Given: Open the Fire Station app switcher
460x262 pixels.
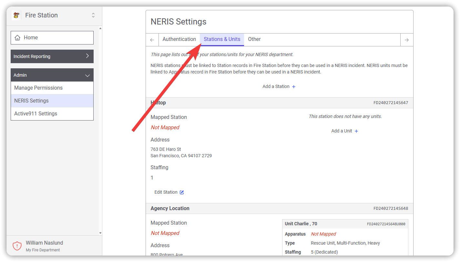Looking at the screenshot, I should click(x=93, y=15).
